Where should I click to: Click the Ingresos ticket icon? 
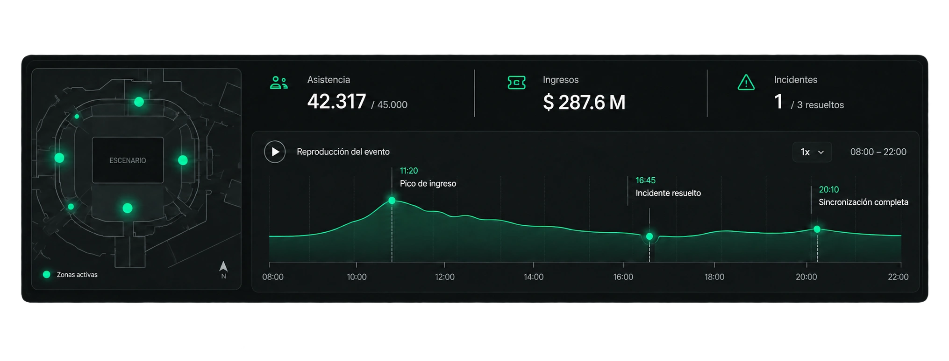pos(516,83)
